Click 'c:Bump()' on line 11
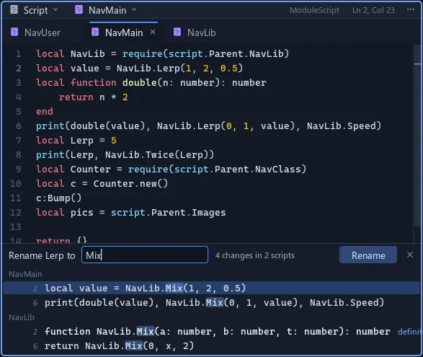The image size is (423, 357). 59,198
